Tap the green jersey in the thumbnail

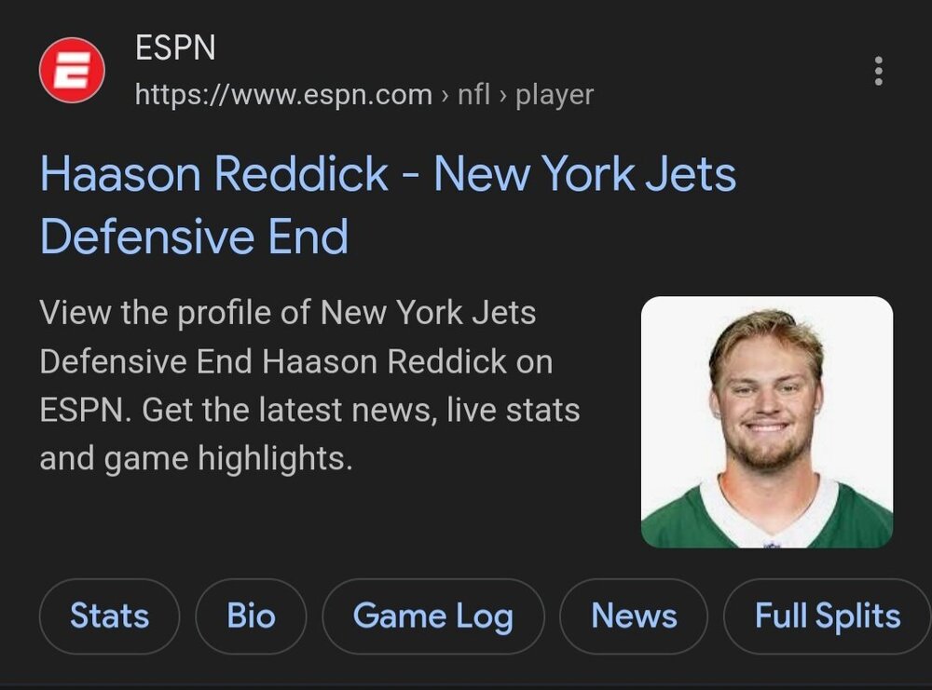(x=767, y=517)
